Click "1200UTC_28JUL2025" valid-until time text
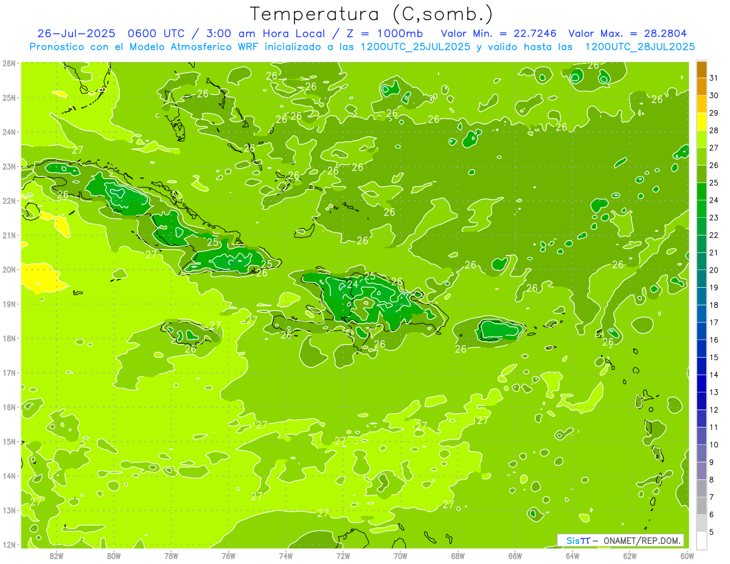Image resolution: width=730 pixels, height=564 pixels. point(639,47)
